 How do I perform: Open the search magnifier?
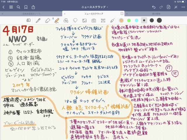coord(18,7)
